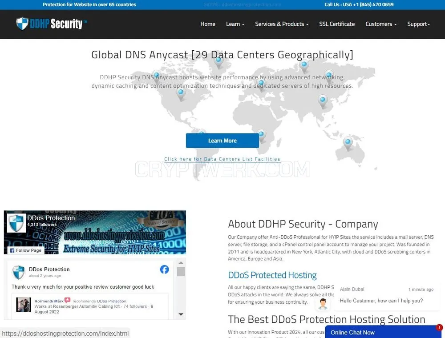Click the 'Alain Dubal' chat agent name
Image resolution: width=445 pixels, height=338 pixels.
tap(352, 289)
